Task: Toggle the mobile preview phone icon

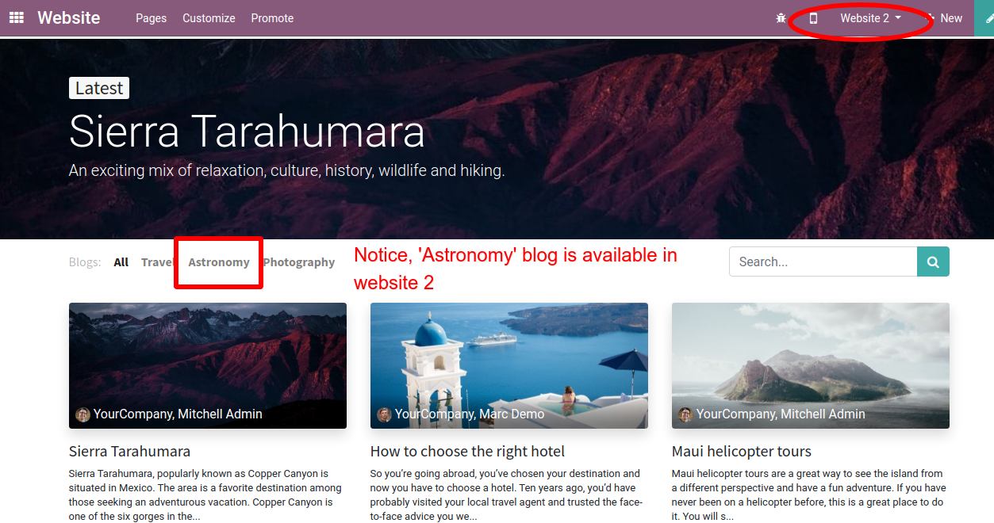Action: coord(813,18)
